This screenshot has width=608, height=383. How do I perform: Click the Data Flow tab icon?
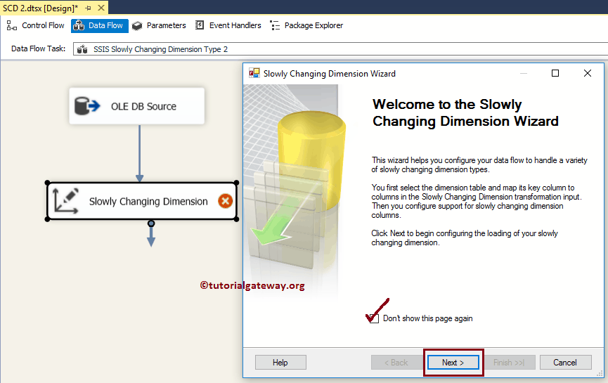(x=79, y=25)
